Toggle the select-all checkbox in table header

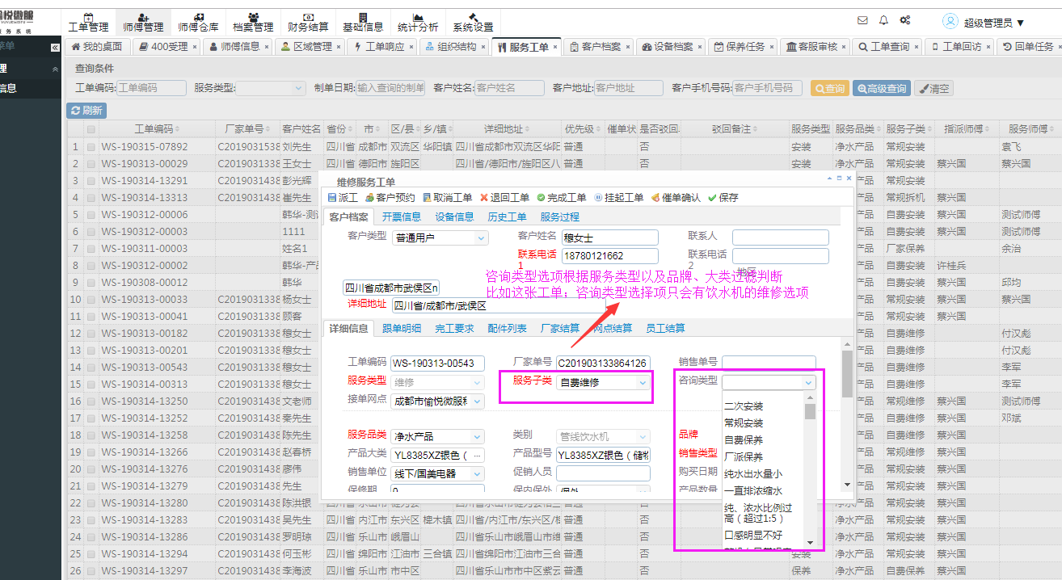pyautogui.click(x=91, y=129)
